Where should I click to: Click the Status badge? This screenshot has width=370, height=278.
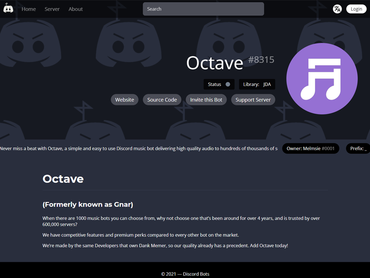point(219,84)
